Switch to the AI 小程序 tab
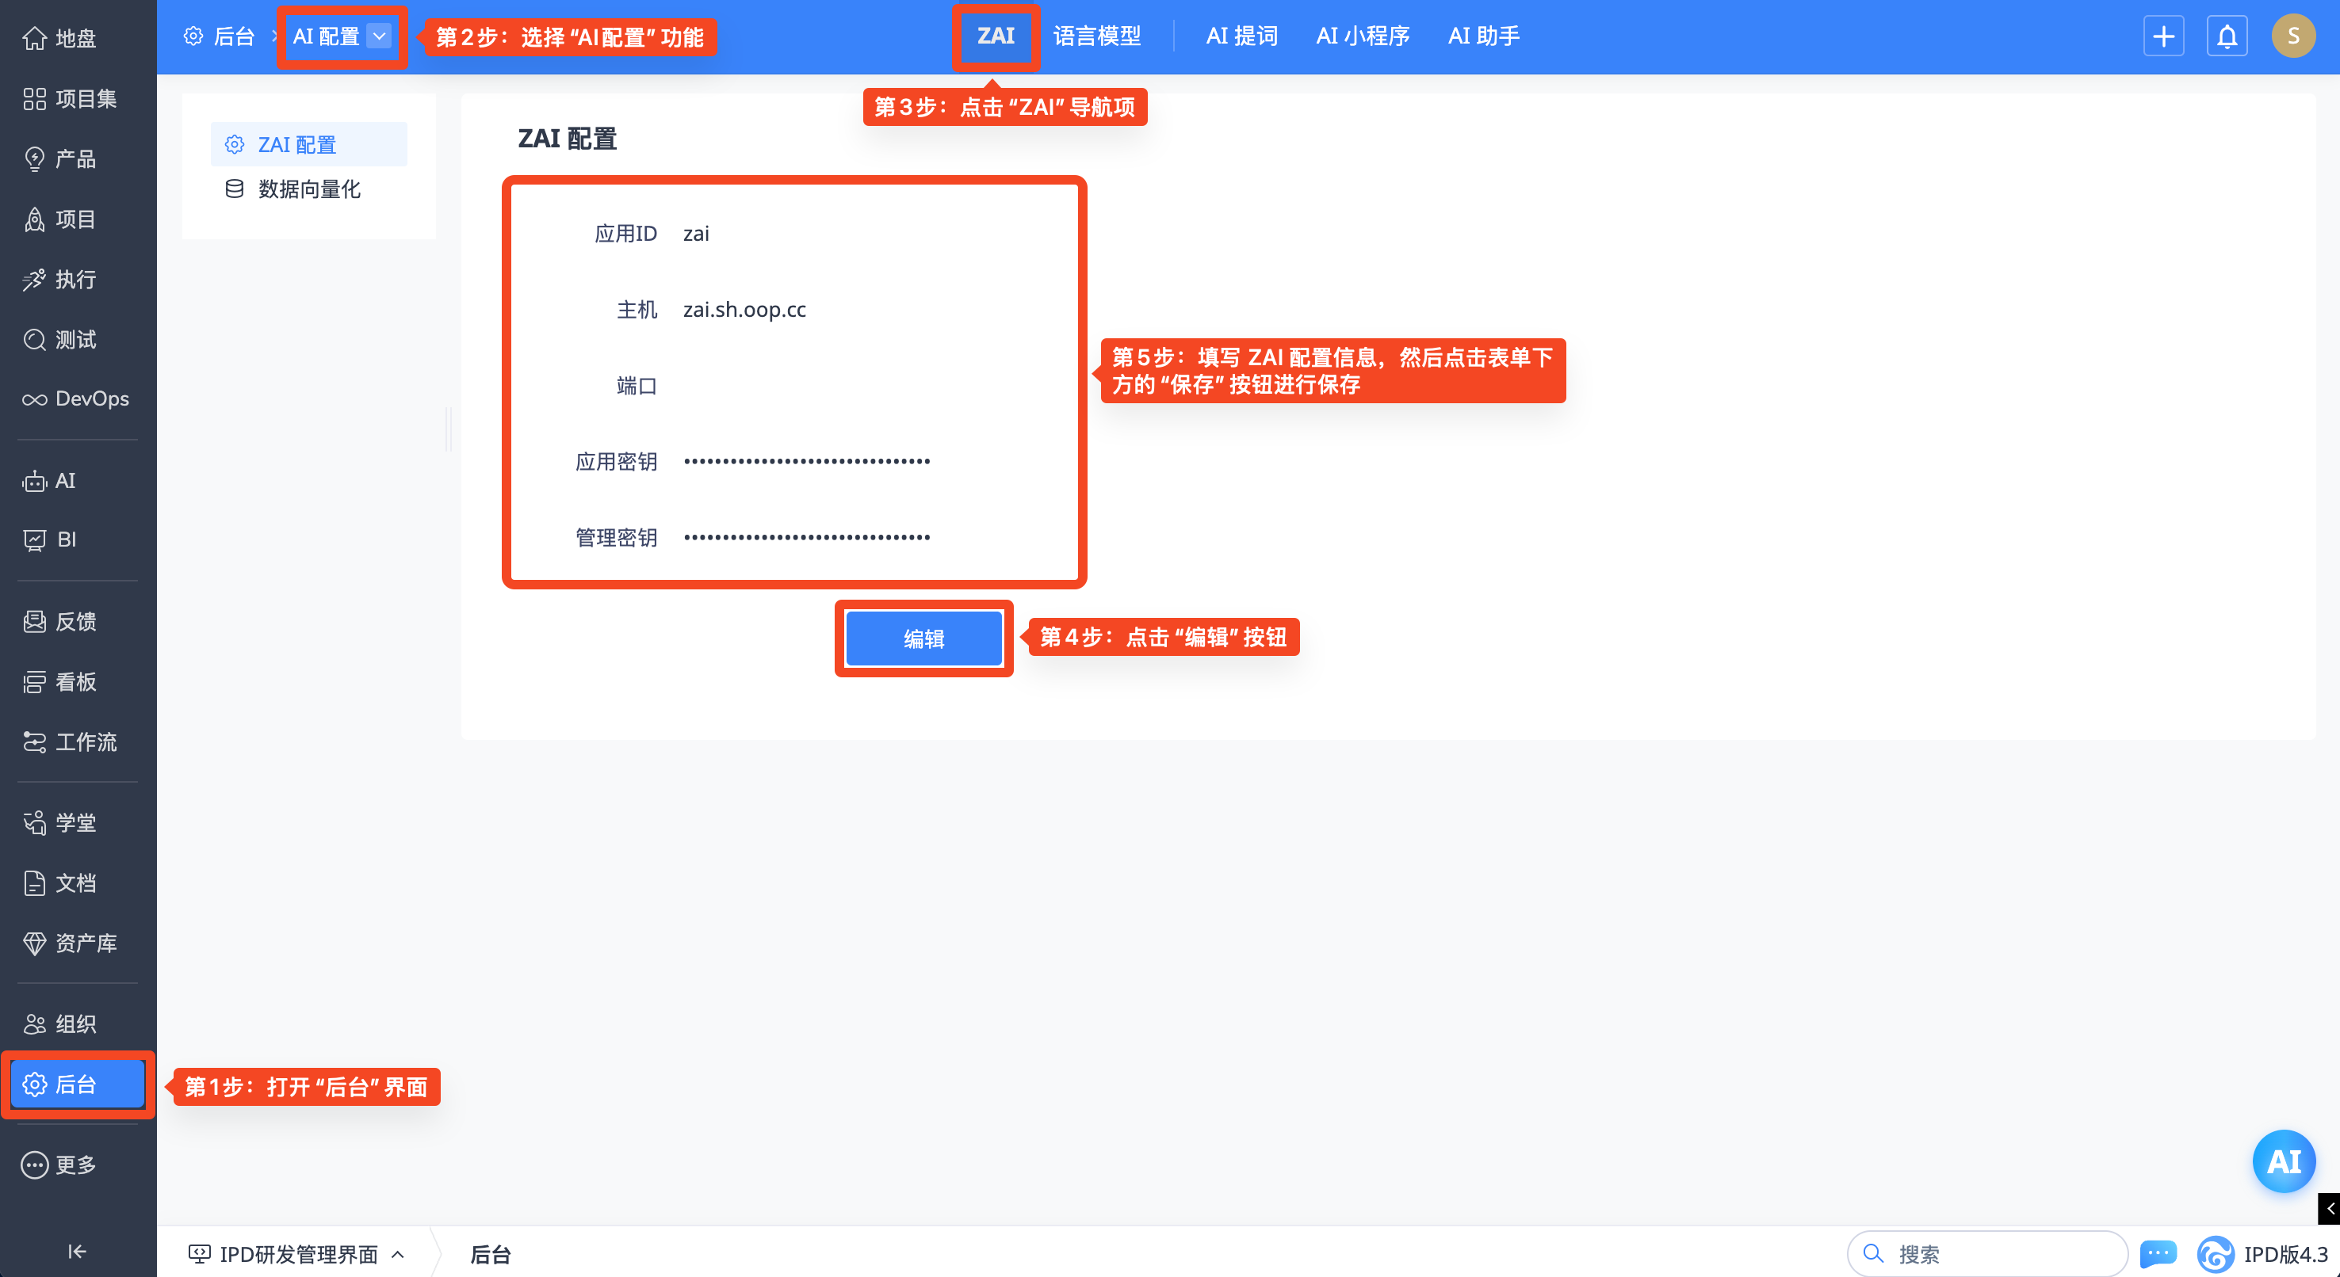The width and height of the screenshot is (2340, 1277). coord(1362,36)
